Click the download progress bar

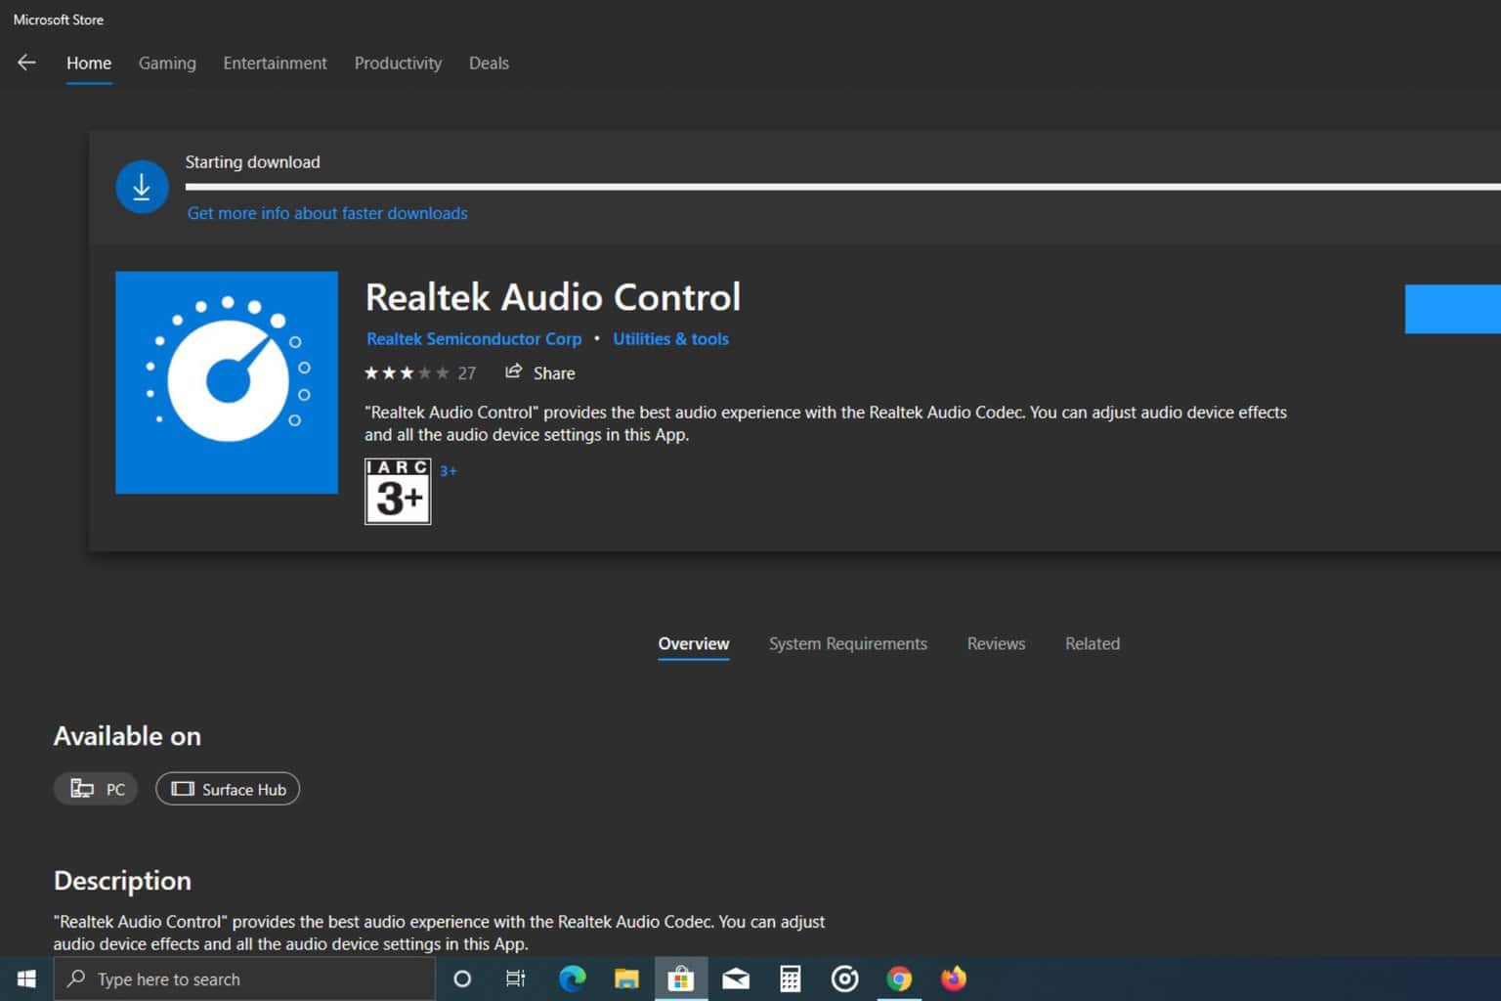840,186
